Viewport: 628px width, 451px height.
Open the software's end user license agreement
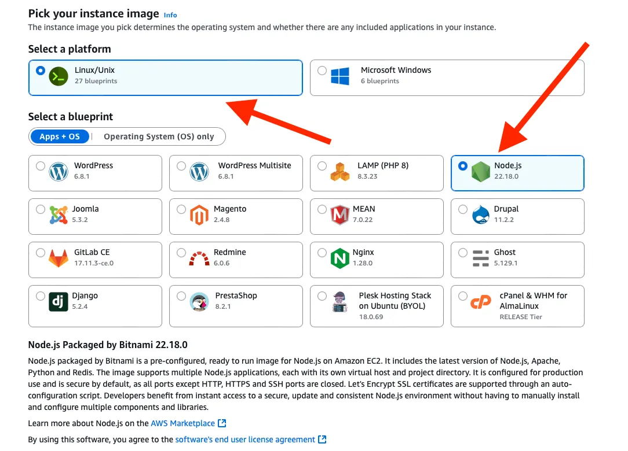point(245,440)
